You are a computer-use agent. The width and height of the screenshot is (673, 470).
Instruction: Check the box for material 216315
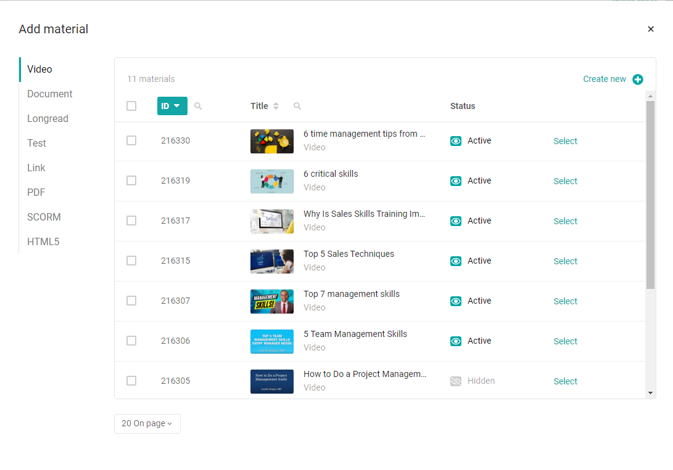coord(131,261)
